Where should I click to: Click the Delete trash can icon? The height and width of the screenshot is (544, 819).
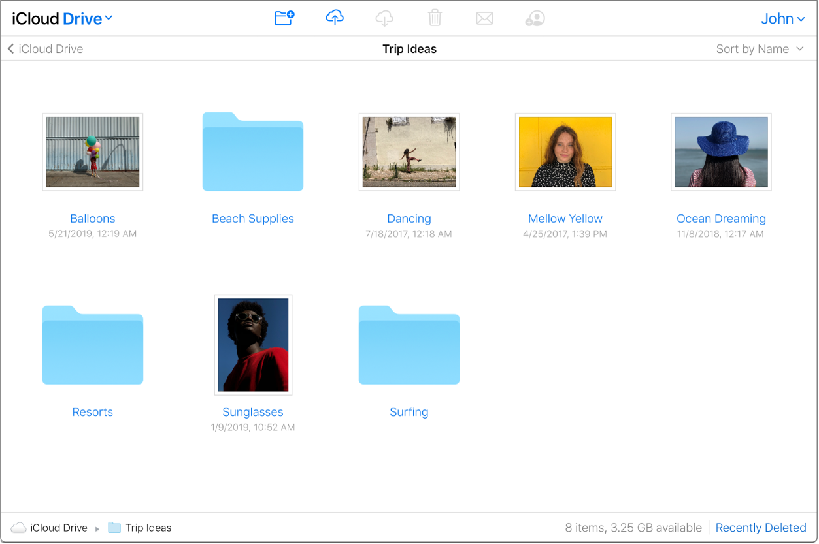(x=435, y=18)
